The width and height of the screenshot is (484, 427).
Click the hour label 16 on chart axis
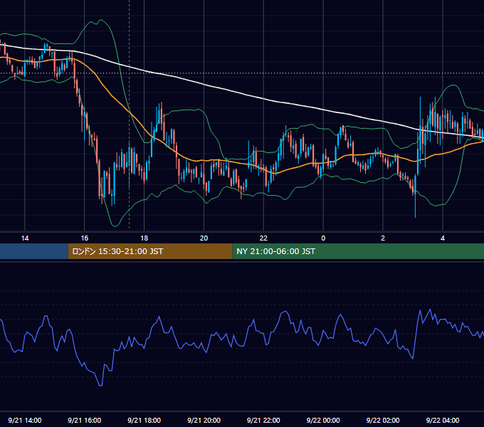coord(84,238)
